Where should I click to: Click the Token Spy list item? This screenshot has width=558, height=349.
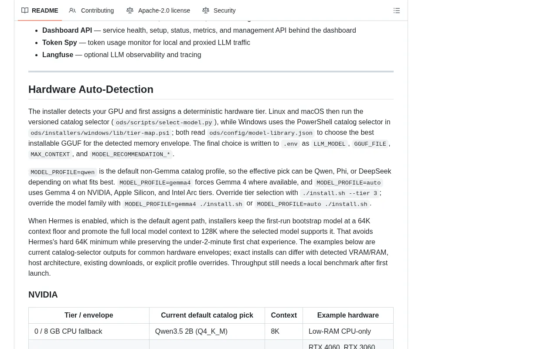pos(146,42)
